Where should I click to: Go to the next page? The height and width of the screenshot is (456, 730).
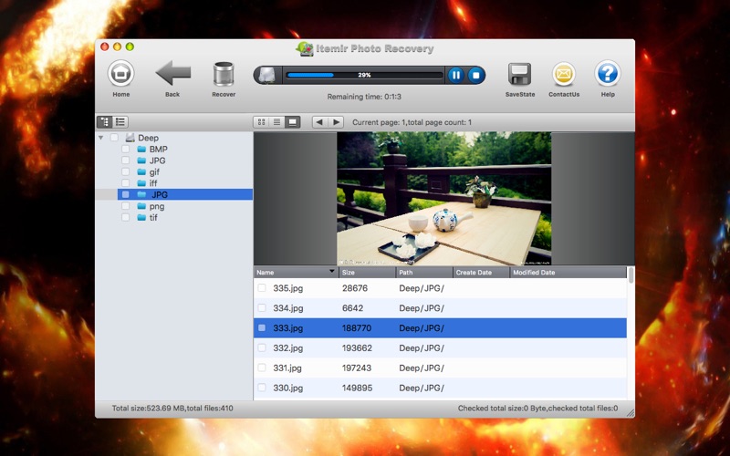(x=336, y=122)
